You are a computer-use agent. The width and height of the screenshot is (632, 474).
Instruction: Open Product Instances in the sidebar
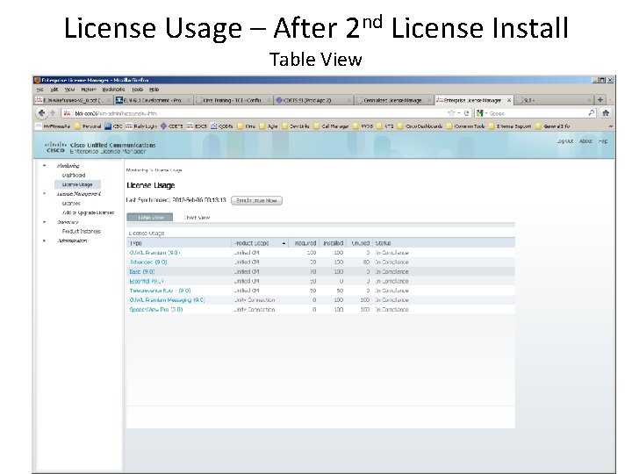(82, 232)
